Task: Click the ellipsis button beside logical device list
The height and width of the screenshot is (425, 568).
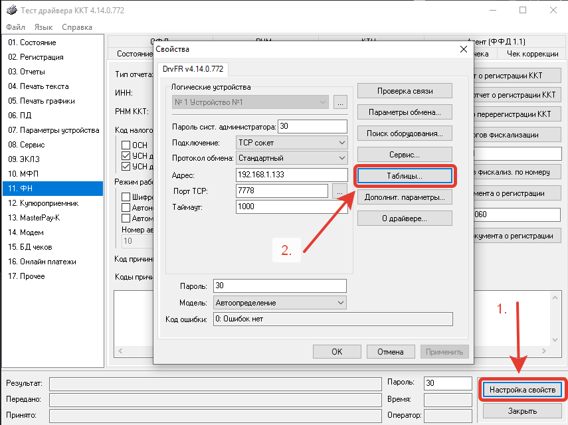Action: pos(340,102)
